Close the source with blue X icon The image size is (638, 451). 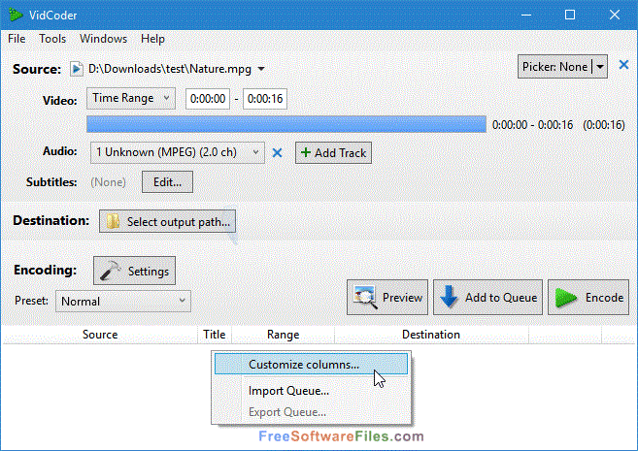coord(623,65)
